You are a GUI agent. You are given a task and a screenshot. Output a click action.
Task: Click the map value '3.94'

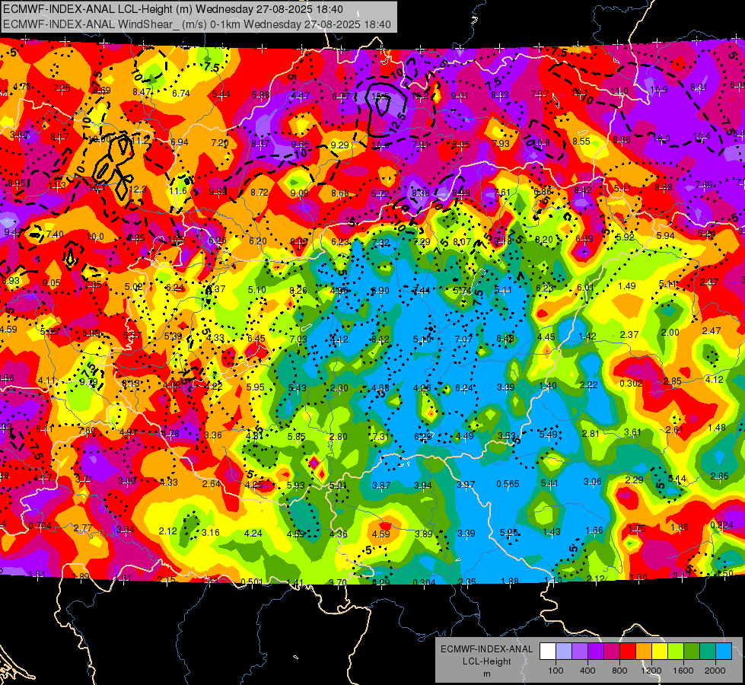[x=423, y=486]
